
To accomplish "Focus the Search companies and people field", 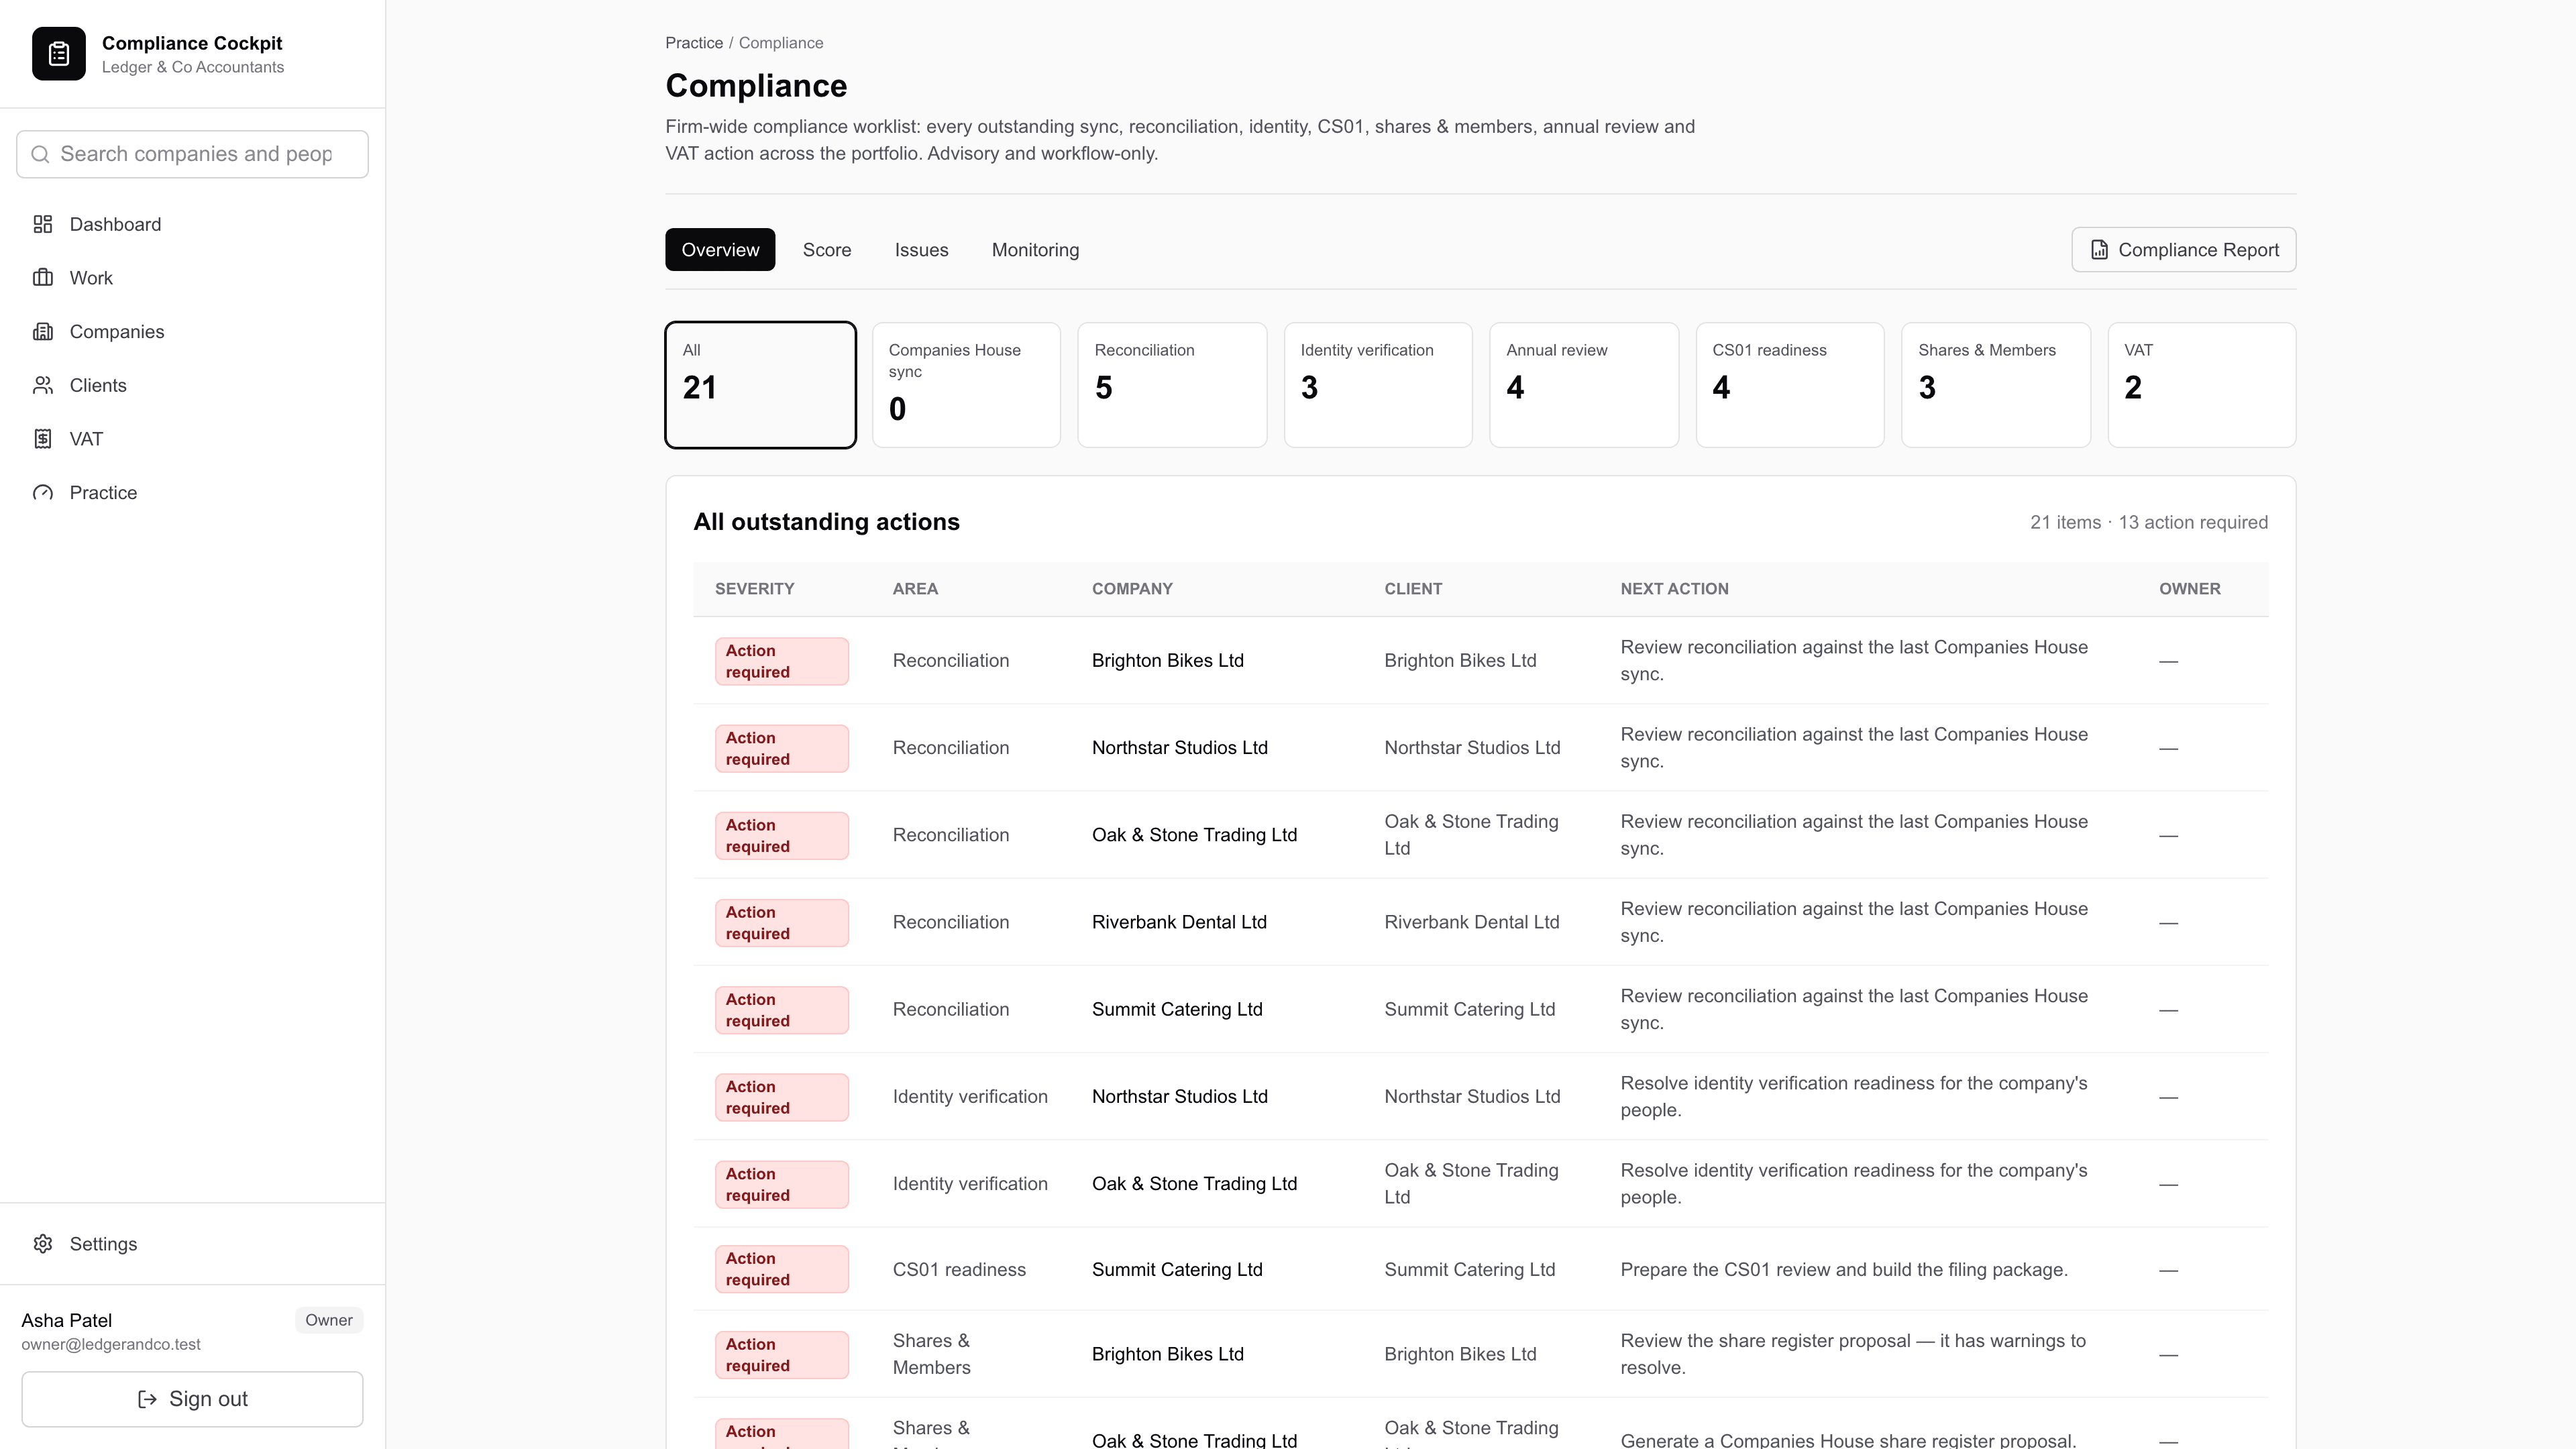I will pyautogui.click(x=192, y=154).
